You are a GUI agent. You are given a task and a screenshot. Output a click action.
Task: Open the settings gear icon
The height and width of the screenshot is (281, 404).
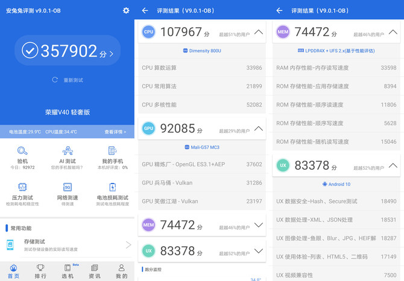coord(126,11)
